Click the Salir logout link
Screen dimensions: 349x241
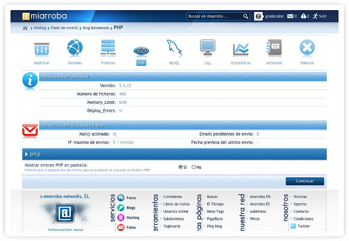(323, 16)
